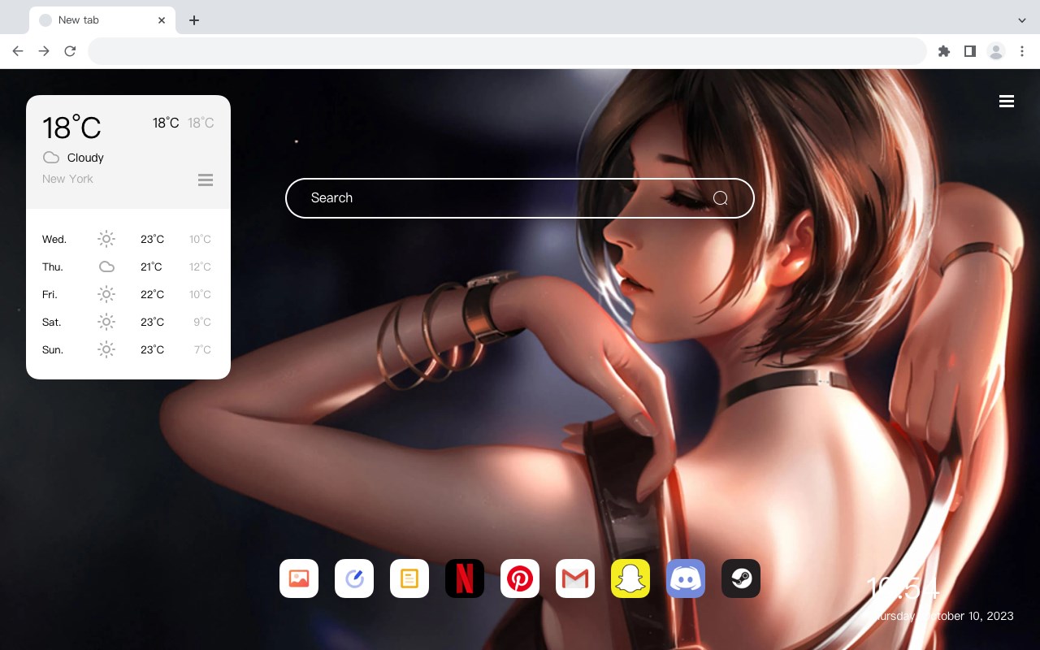1040x650 pixels.
Task: Open the blue circular pencil shortcut
Action: pos(354,578)
